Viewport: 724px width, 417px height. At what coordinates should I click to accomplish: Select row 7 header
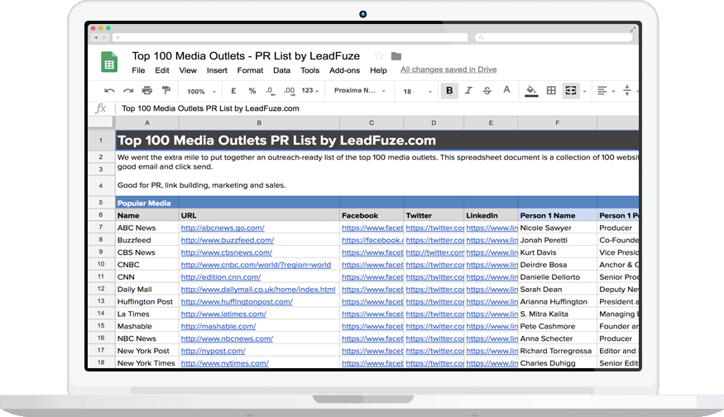[101, 228]
